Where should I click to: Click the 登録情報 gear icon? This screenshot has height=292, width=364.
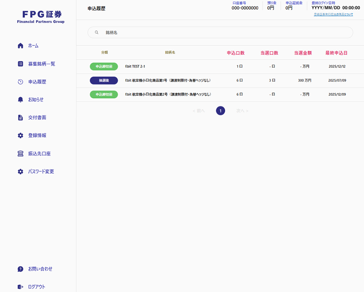click(x=20, y=135)
